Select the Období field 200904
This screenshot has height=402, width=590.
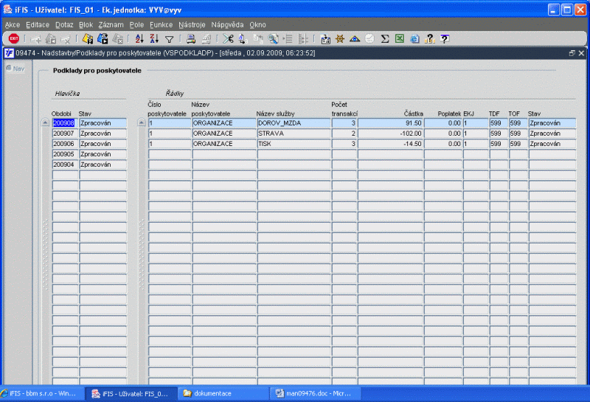[65, 164]
